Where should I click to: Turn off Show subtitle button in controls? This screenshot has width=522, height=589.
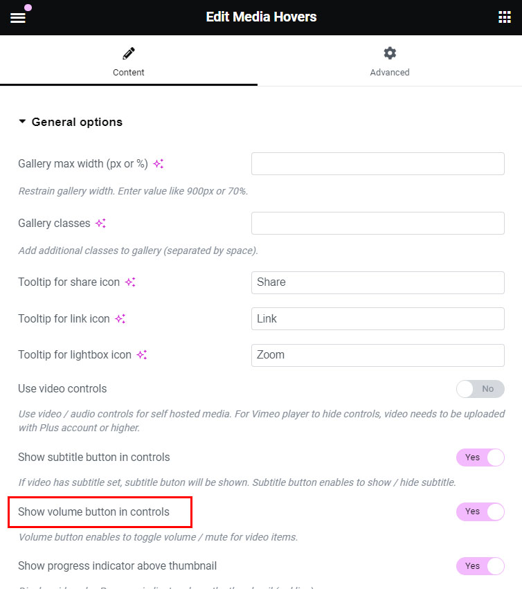tap(480, 457)
